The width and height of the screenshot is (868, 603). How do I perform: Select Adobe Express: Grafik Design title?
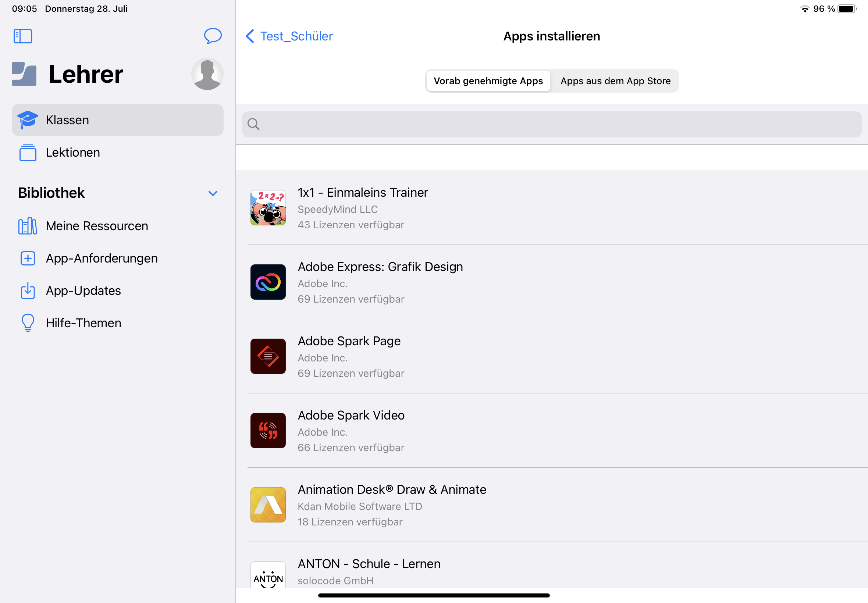click(x=380, y=267)
